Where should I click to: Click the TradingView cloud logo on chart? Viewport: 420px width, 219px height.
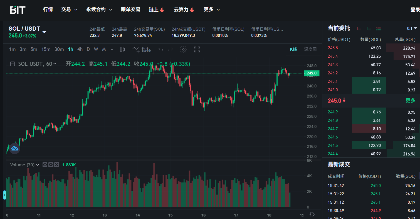(x=14, y=149)
